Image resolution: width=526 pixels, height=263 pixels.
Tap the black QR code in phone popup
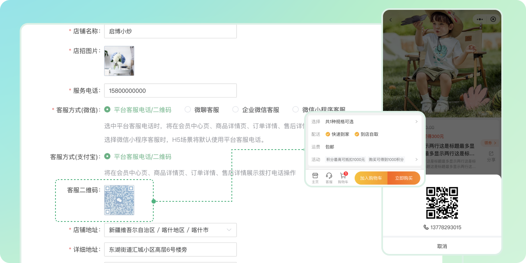[x=442, y=203]
